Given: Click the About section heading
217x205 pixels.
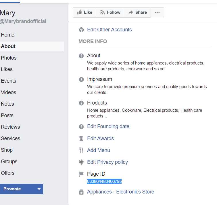Looking at the screenshot, I should [x=93, y=56].
